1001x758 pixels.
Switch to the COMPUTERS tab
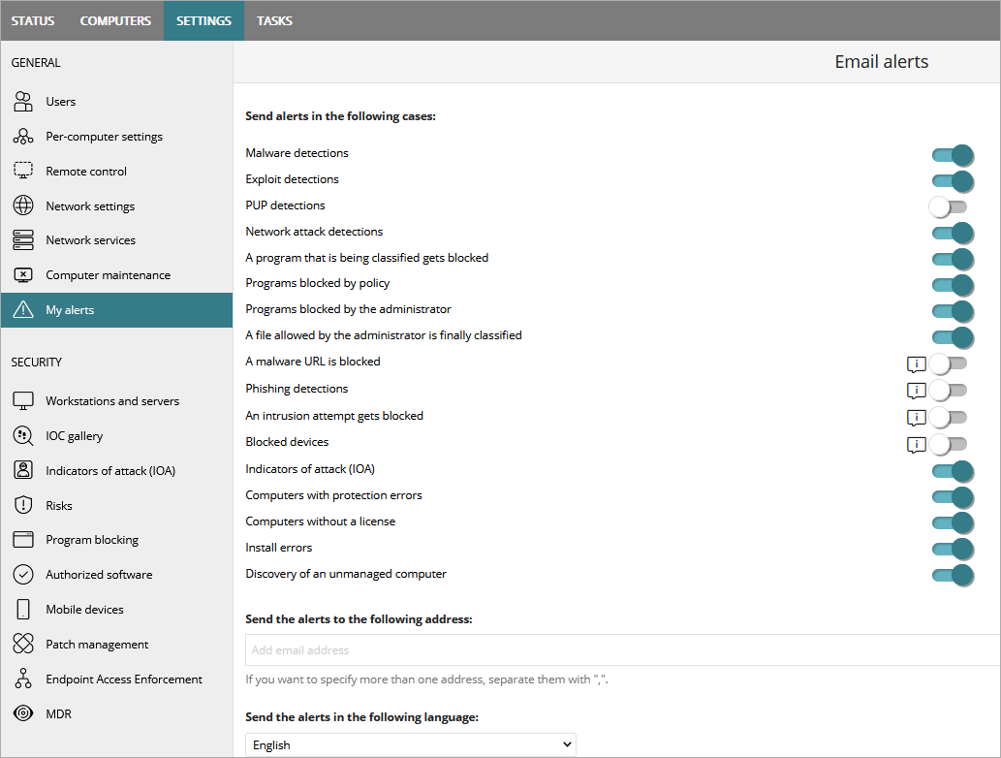pyautogui.click(x=115, y=19)
